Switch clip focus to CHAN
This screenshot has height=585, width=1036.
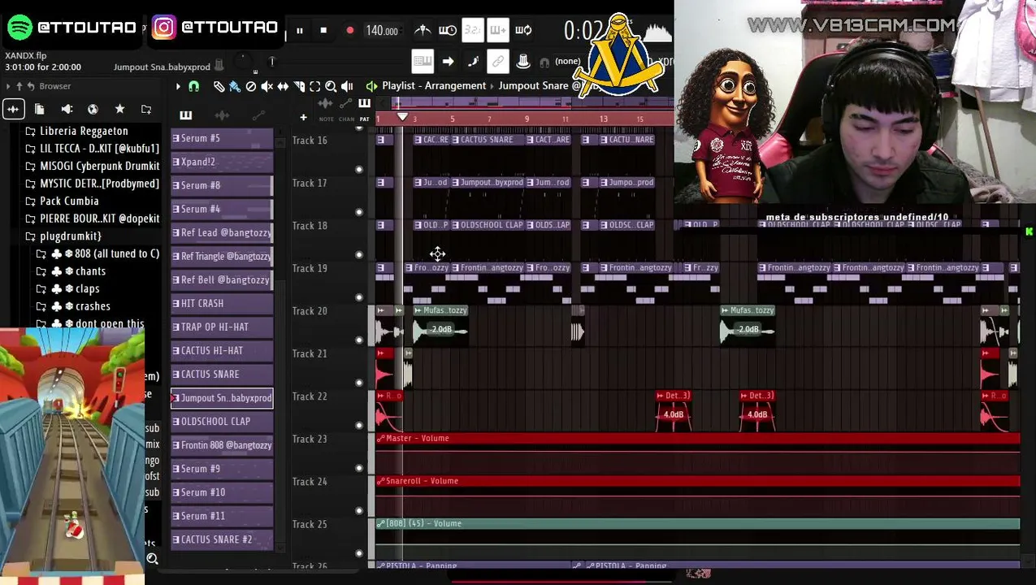pyautogui.click(x=346, y=119)
